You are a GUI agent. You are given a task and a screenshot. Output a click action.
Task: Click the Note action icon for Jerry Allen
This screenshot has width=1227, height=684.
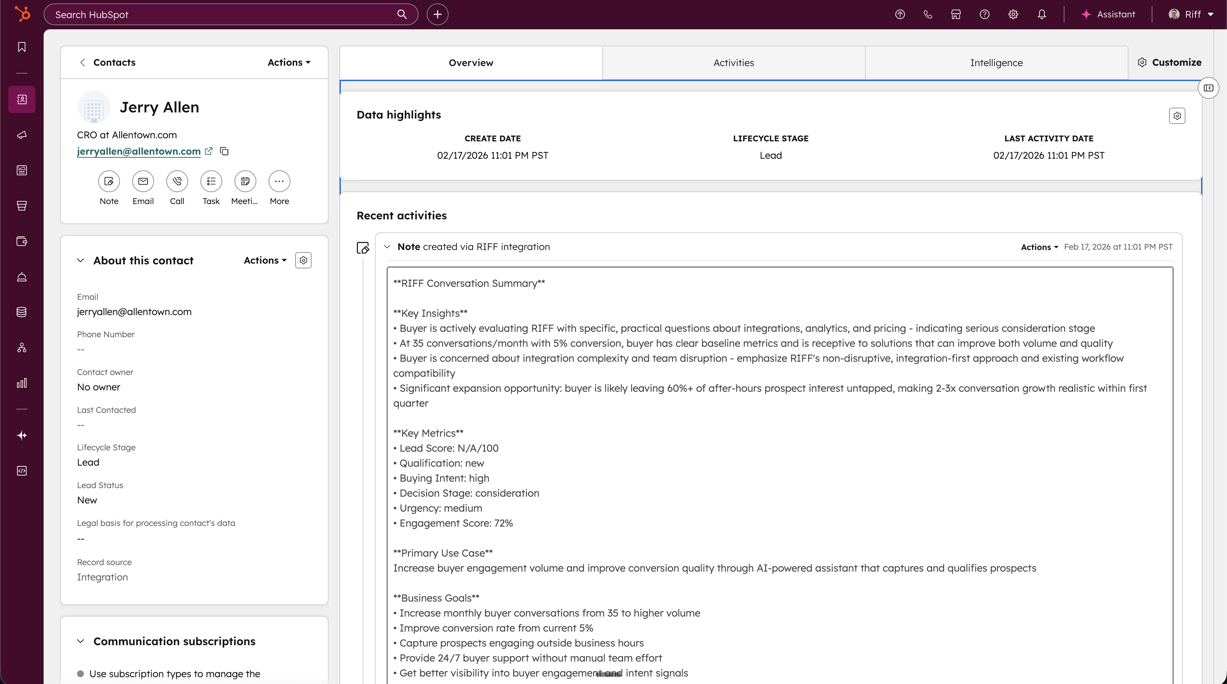[x=109, y=181]
